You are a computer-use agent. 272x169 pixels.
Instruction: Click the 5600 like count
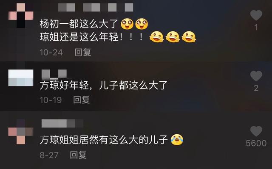point(256,143)
